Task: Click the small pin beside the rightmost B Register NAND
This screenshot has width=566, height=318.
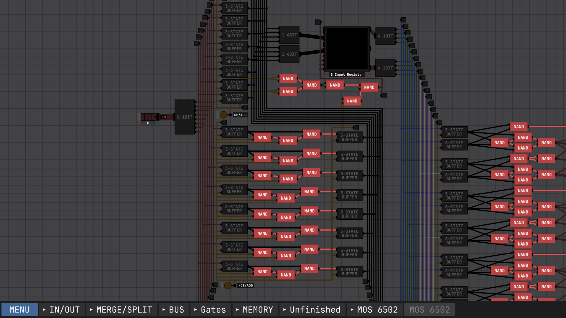Action: [x=384, y=96]
